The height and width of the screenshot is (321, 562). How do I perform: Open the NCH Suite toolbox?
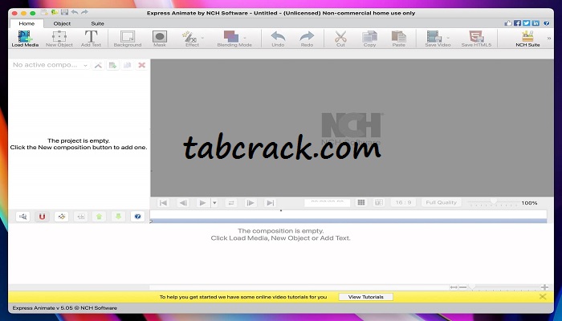527,37
